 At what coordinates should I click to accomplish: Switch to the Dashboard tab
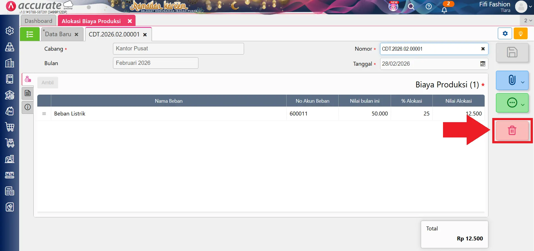coord(38,21)
